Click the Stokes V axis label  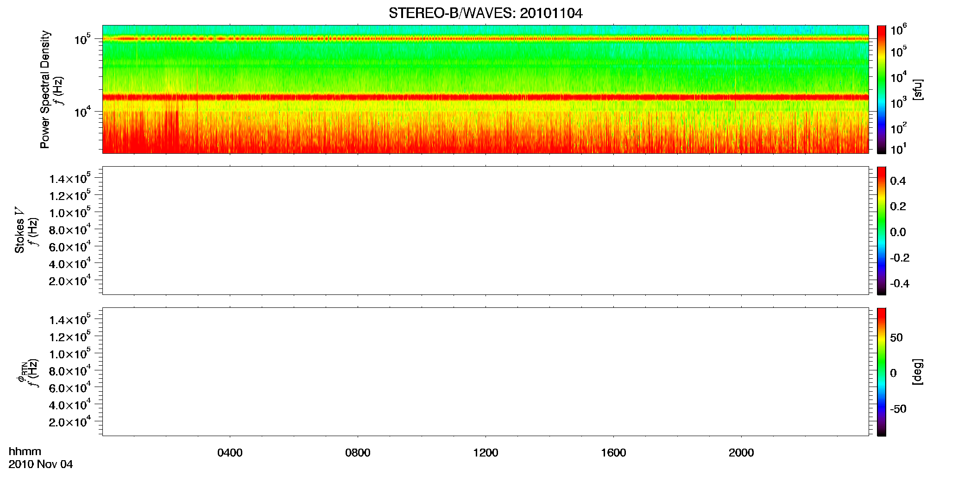[x=19, y=230]
